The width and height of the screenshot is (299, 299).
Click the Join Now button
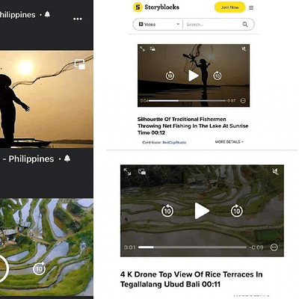pos(229,7)
